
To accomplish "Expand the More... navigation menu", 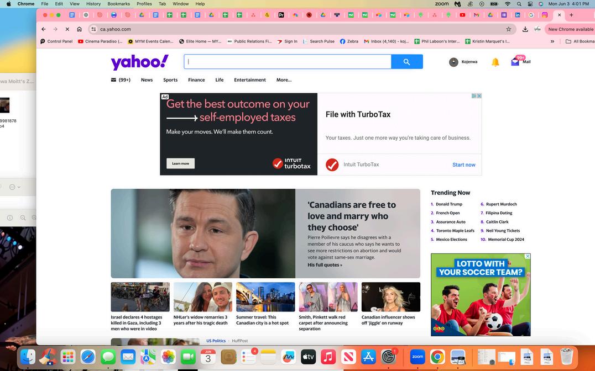I will tap(284, 80).
